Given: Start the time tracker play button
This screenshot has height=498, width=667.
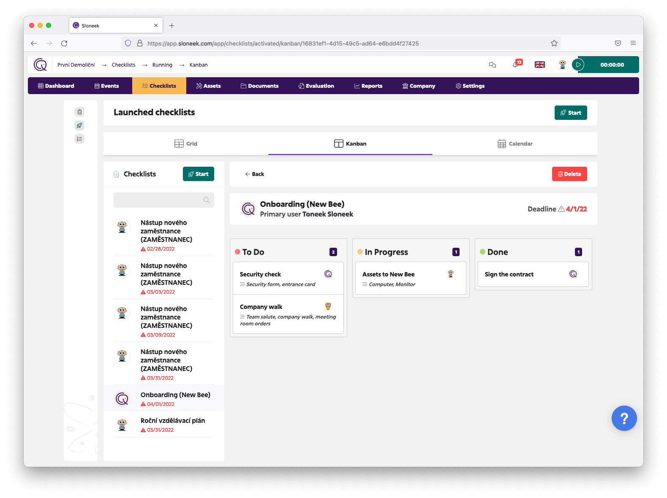Looking at the screenshot, I should (x=578, y=65).
